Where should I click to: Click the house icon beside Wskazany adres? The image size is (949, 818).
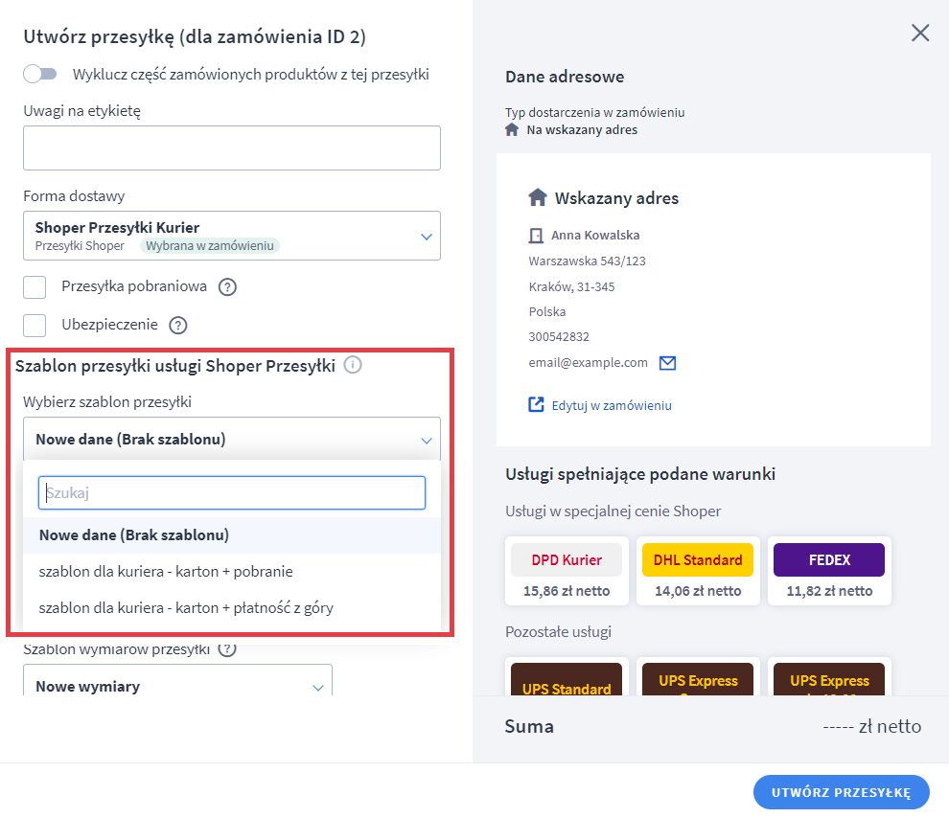538,198
